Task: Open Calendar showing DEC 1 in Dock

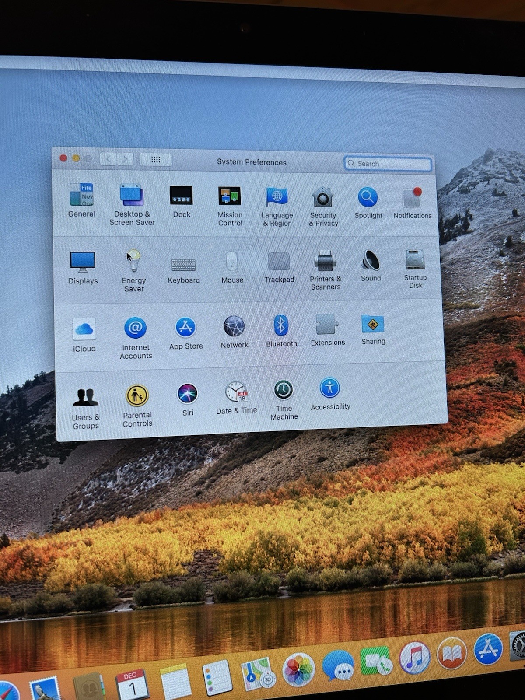Action: (x=132, y=685)
